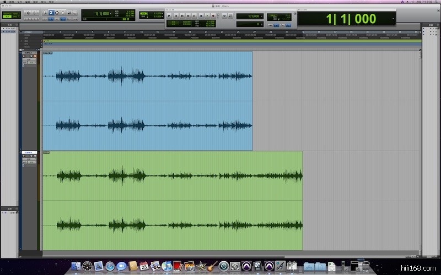Select the Zoomer magnifier tool
Screen dimensions: 441x275
coord(44,12)
